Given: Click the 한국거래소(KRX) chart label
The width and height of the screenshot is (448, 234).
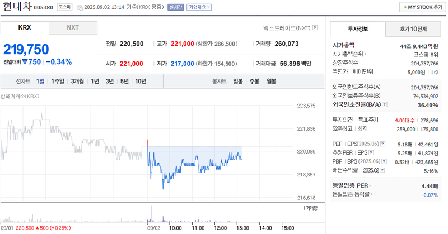Looking at the screenshot, I should 20,96.
